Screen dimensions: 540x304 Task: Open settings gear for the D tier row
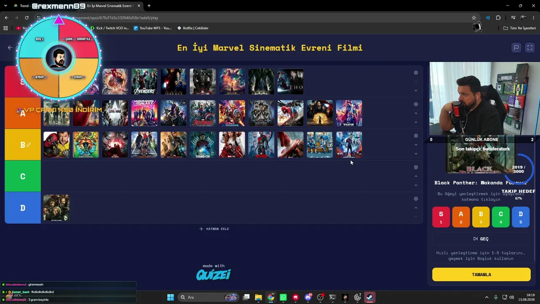416,199
